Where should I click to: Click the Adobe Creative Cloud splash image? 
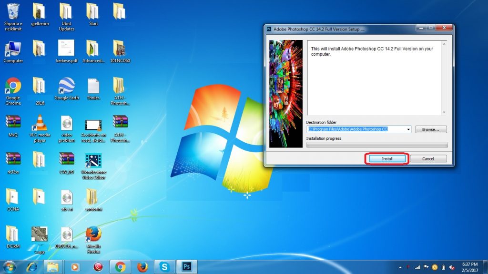286,94
